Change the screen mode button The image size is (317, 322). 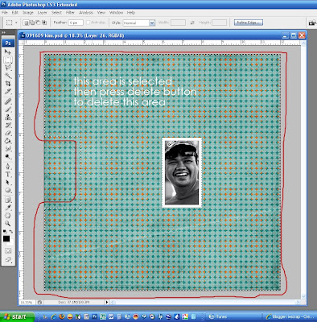(8, 259)
